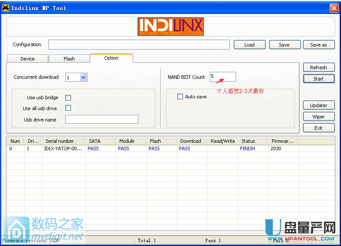This screenshot has width=341, height=246.
Task: Open the Concurrent download dropdown
Action: click(x=84, y=78)
